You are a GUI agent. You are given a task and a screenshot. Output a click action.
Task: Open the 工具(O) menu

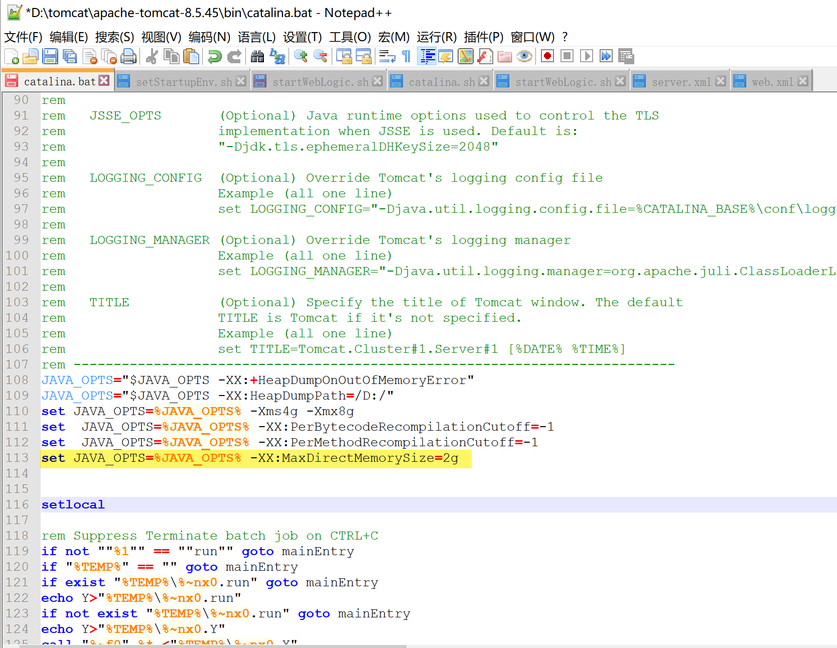tap(350, 37)
